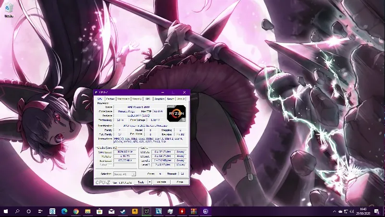Minimize the CPU-Z window

tap(162, 92)
